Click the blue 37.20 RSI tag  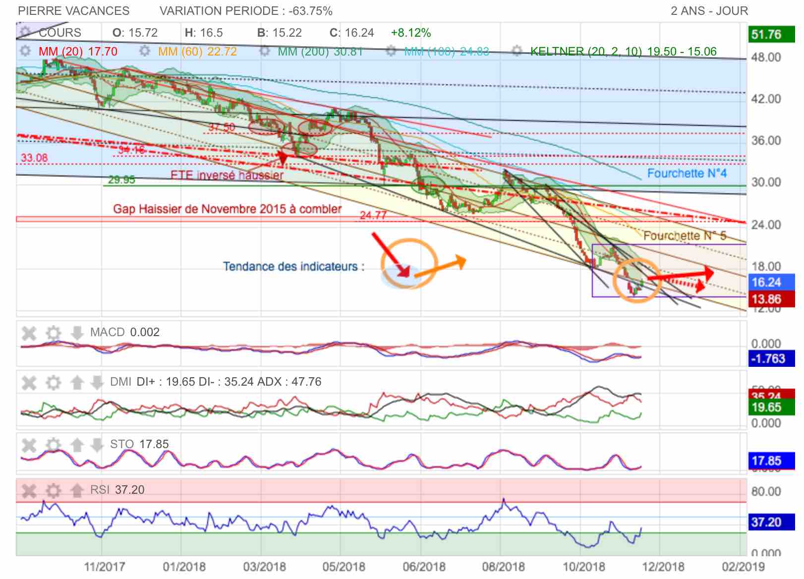click(x=771, y=522)
